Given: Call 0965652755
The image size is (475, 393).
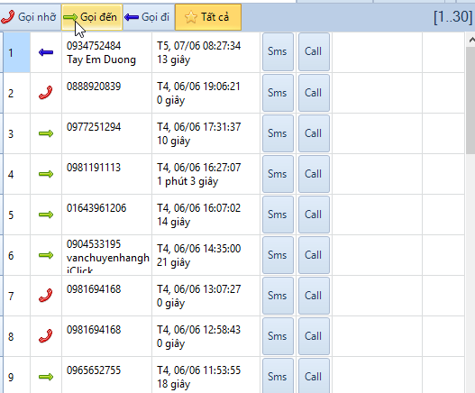Looking at the screenshot, I should 314,376.
